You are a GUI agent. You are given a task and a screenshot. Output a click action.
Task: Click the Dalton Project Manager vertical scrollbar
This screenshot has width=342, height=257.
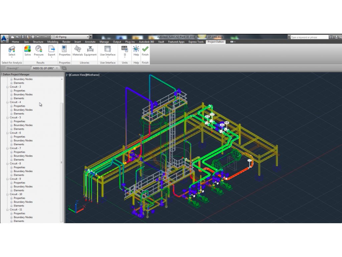click(62, 163)
